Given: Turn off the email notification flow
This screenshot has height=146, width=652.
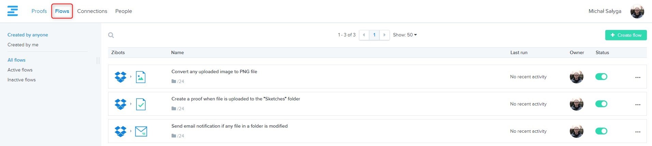Looking at the screenshot, I should (601, 131).
